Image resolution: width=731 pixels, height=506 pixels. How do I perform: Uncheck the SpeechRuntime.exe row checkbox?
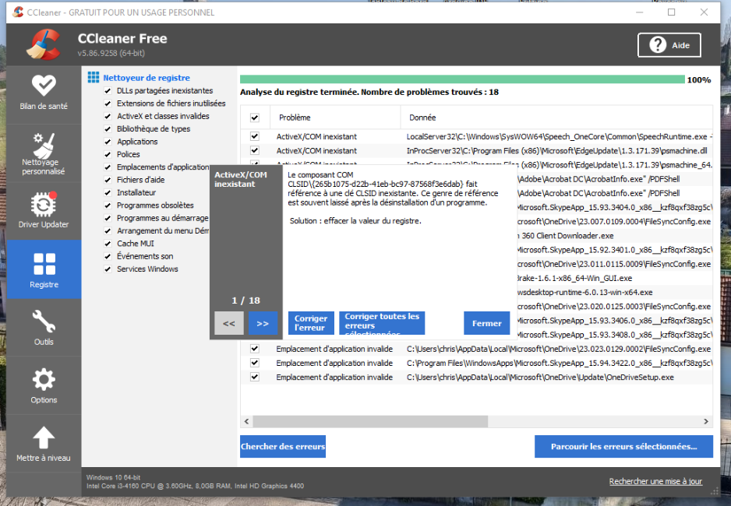255,136
